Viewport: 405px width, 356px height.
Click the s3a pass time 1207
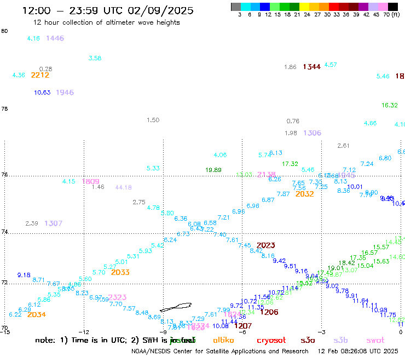243,326
